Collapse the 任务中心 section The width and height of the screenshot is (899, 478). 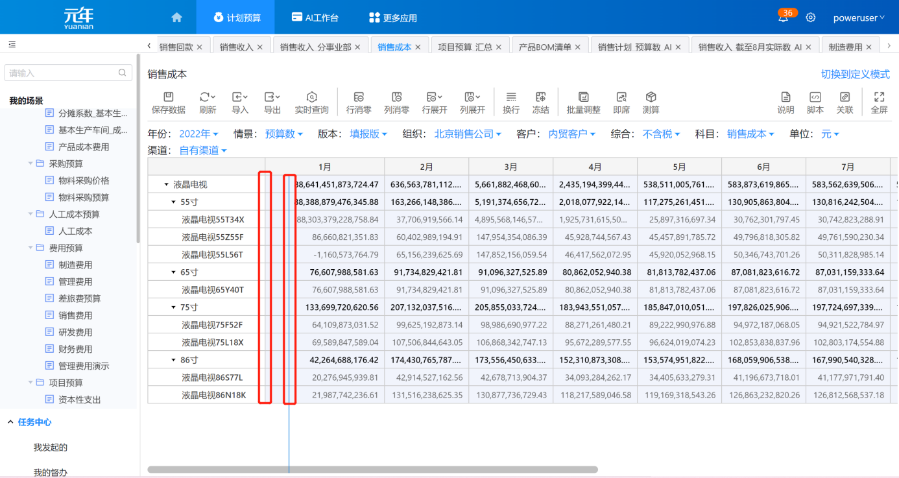10,422
